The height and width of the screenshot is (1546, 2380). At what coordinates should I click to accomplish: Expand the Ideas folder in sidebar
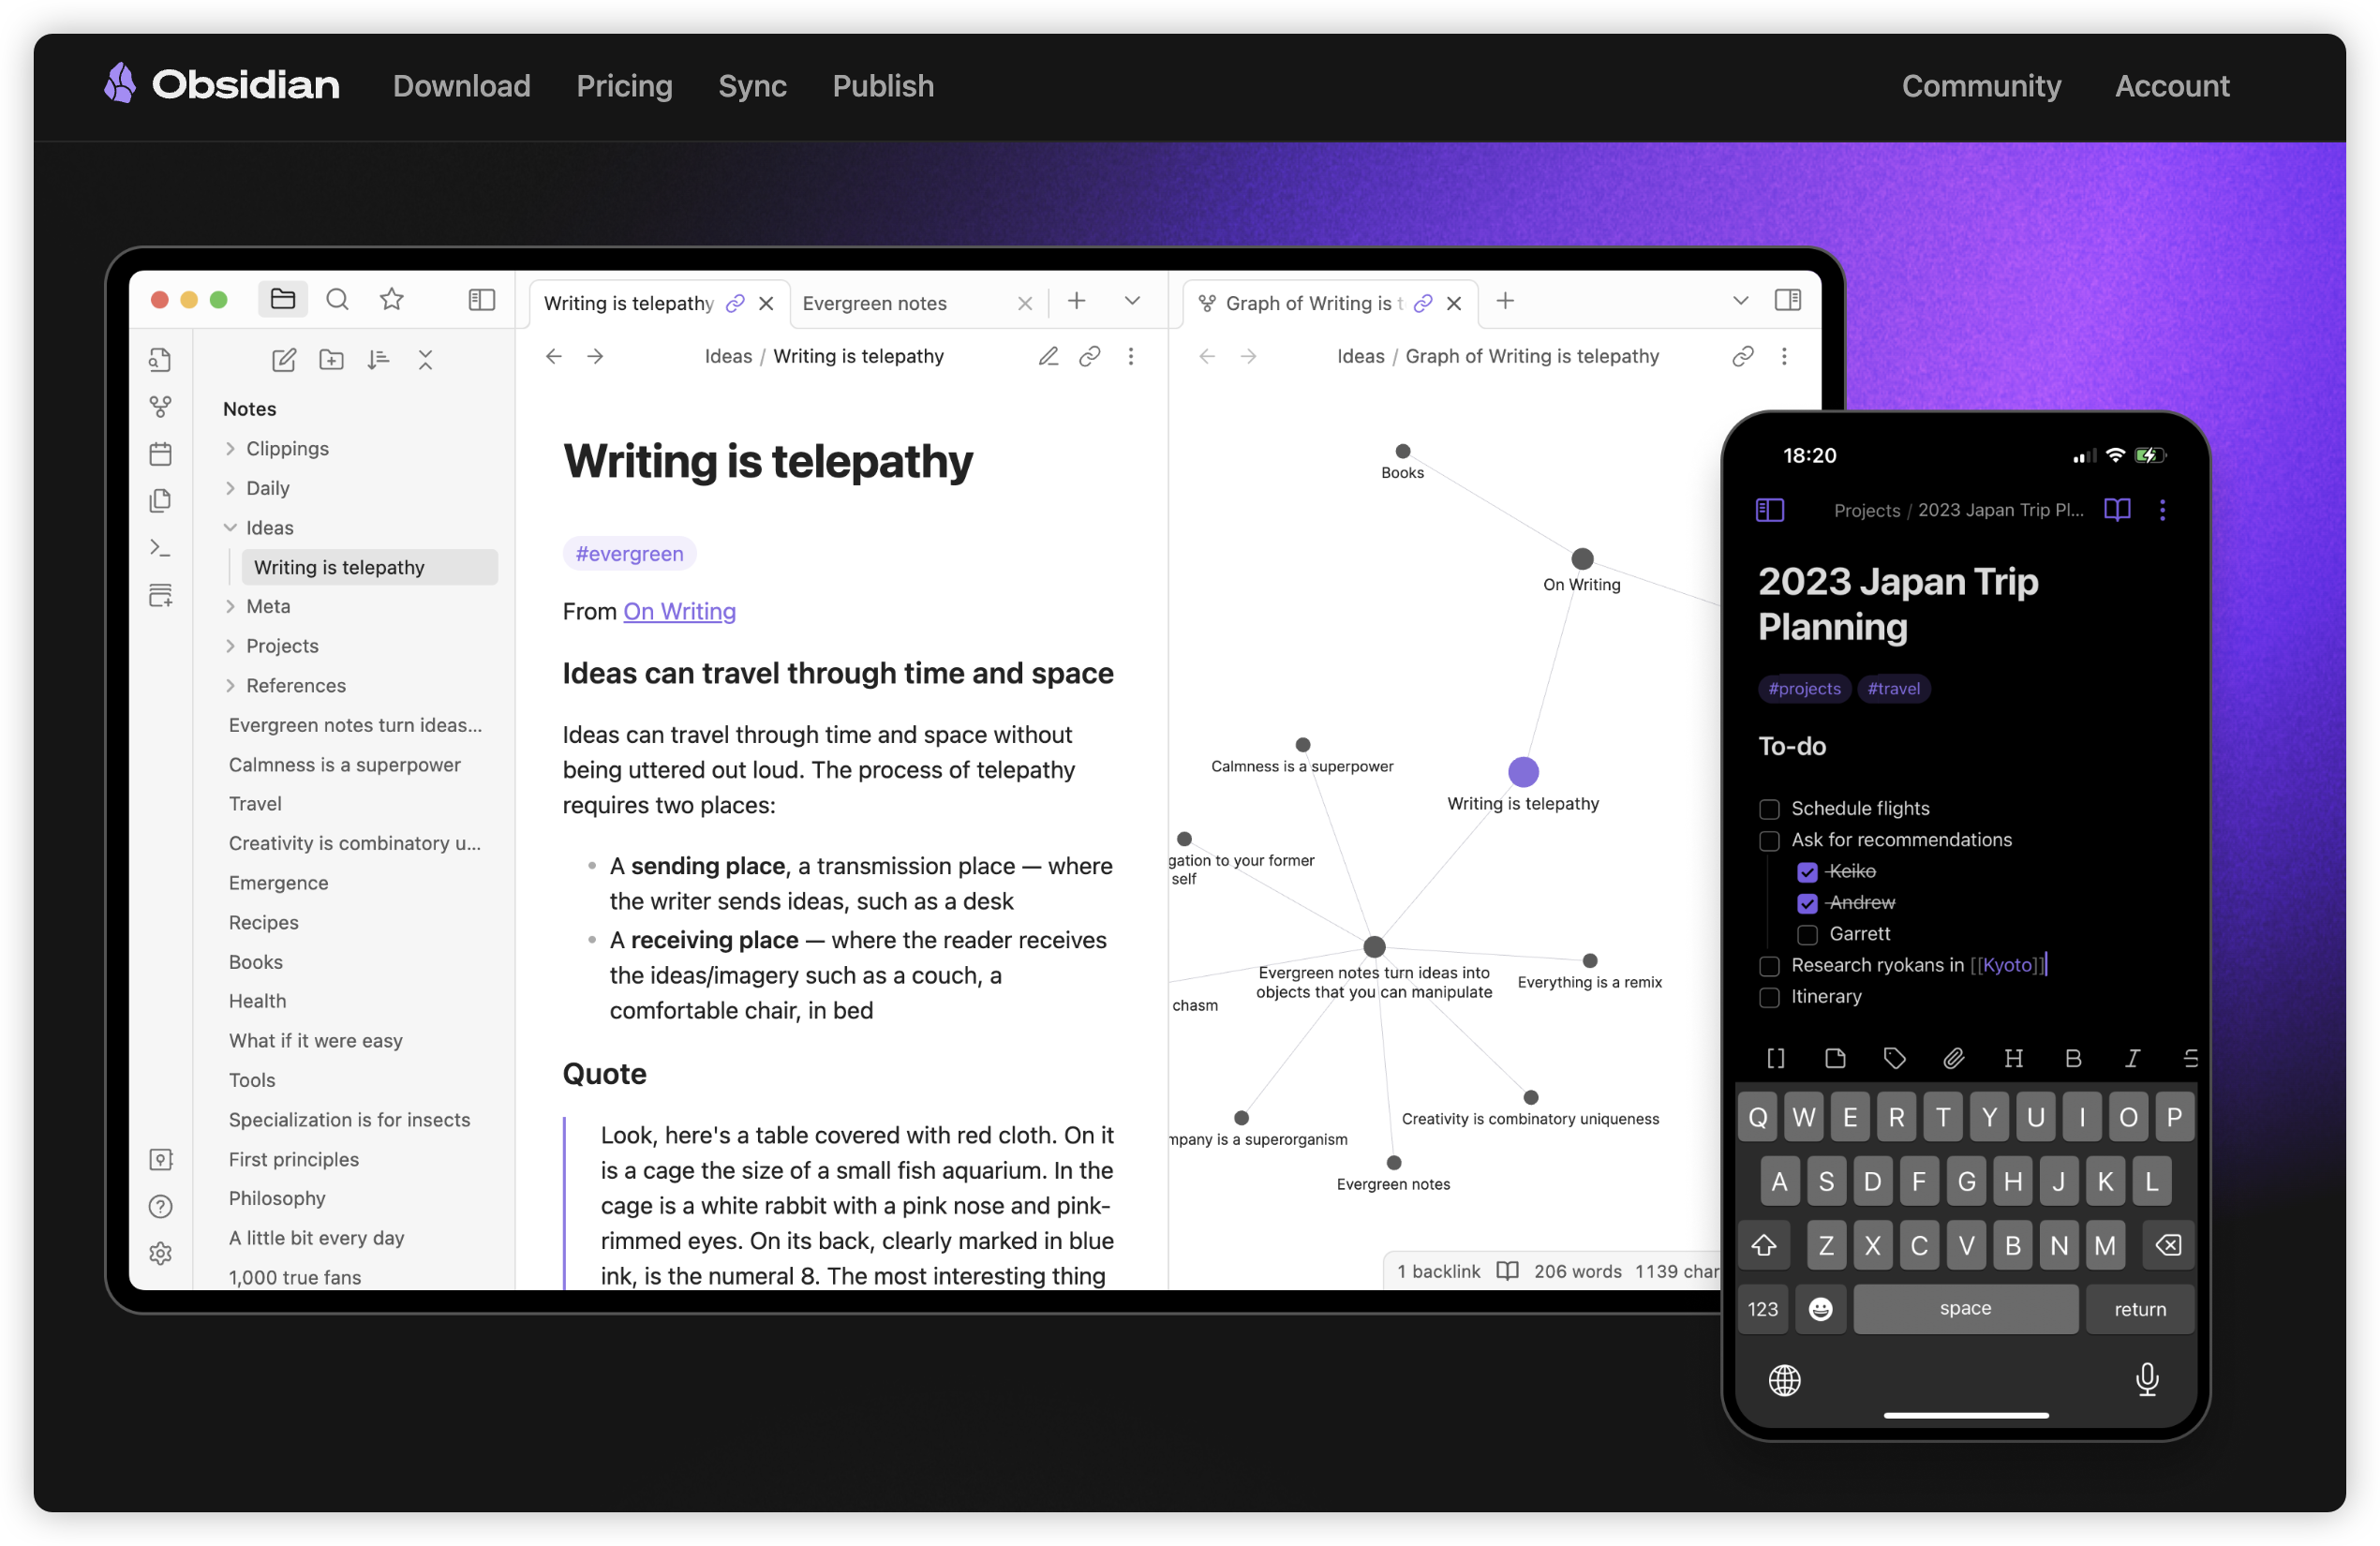[231, 526]
